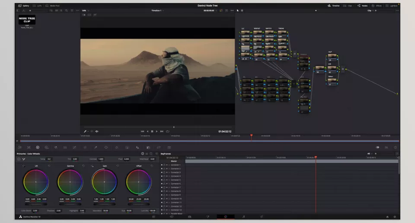This screenshot has width=415, height=223.
Task: Open the Lightbox view
Action: 392,6
